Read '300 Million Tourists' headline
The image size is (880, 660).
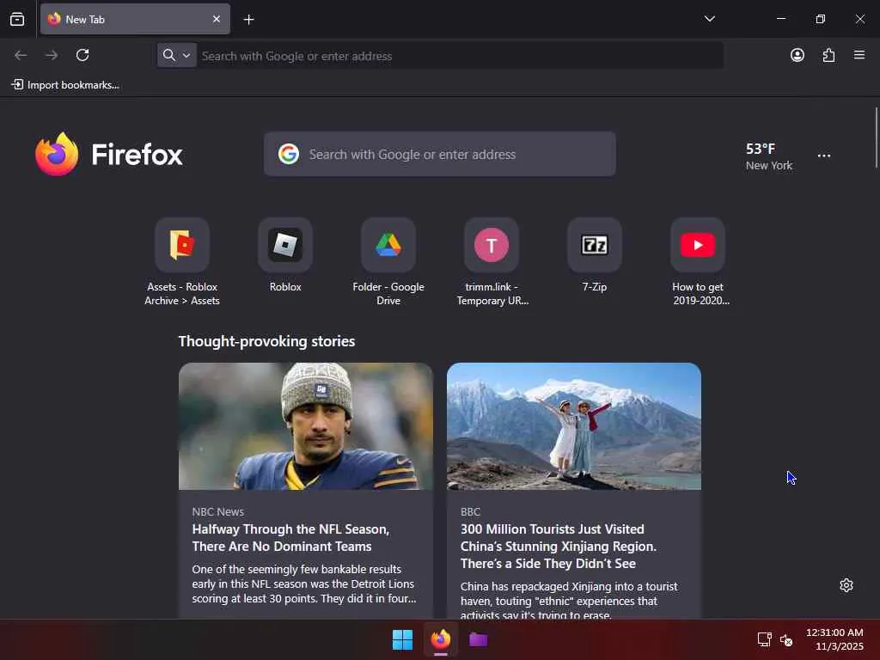pyautogui.click(x=559, y=546)
